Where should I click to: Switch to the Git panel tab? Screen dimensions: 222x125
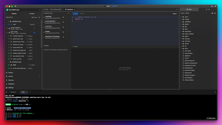click(208, 9)
